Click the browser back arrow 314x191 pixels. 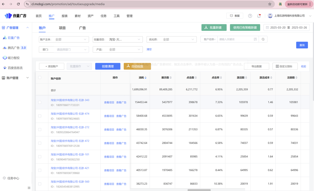coord(3,4)
